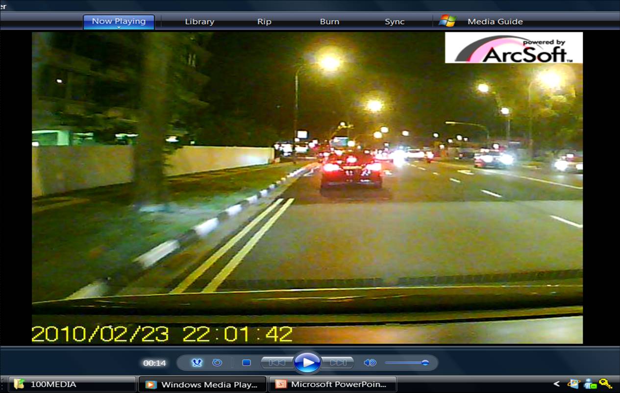Expand hidden system tray icons chevron

click(x=556, y=384)
